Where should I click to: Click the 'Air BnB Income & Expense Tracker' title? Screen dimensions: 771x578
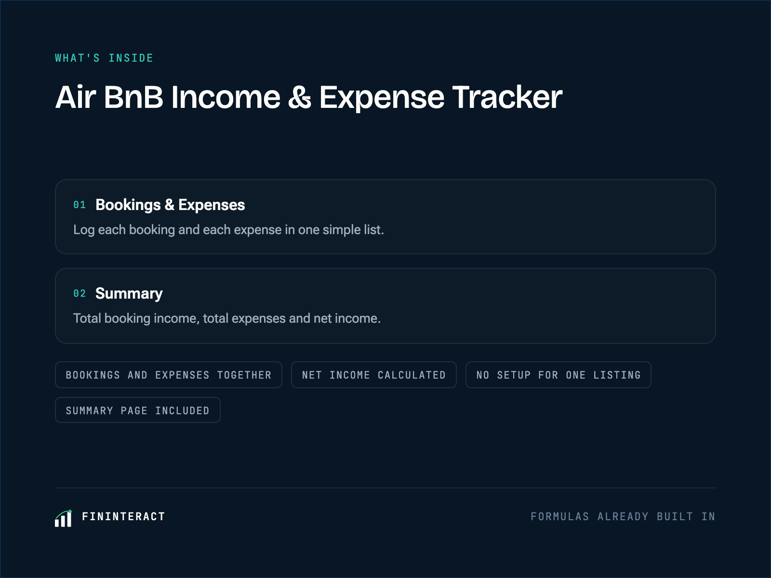point(308,97)
